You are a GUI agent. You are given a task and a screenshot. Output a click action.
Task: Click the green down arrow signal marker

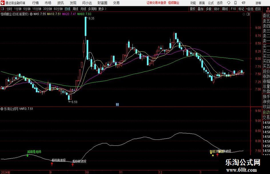(27, 155)
